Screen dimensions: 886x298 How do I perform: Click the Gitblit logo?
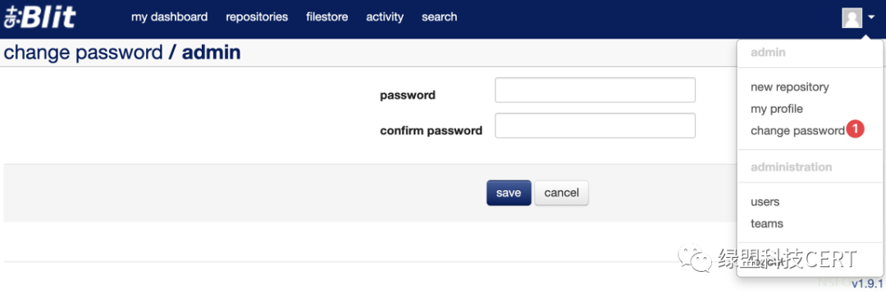coord(39,17)
